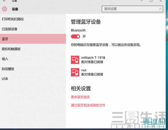The height and width of the screenshot is (130, 168).
Task: Minimize the settings window
Action: coord(139,1)
